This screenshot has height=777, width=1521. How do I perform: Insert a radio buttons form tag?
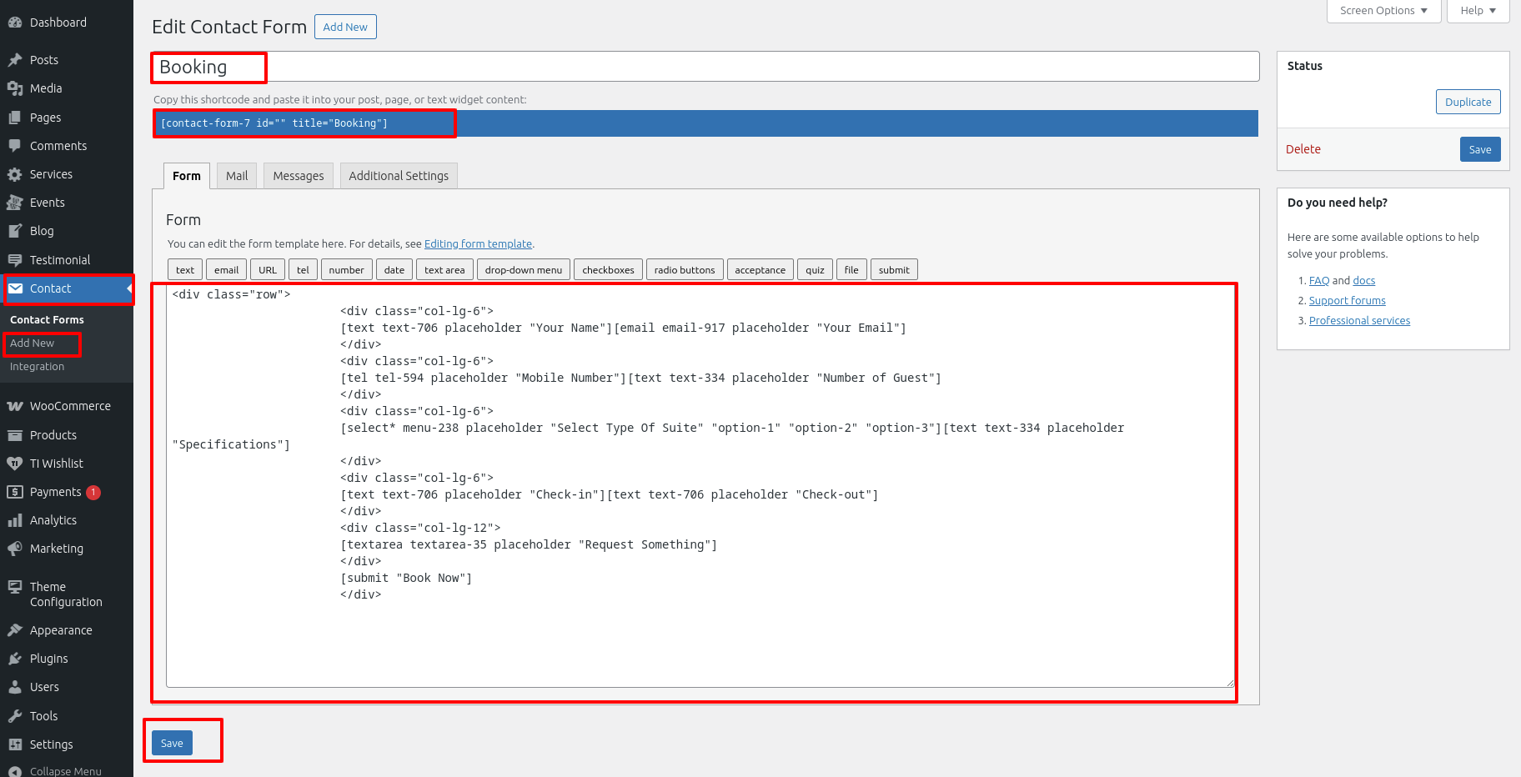tap(685, 270)
